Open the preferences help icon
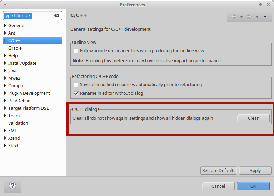 tap(13, 186)
